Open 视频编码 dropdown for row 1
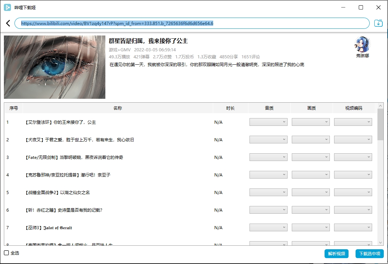The width and height of the screenshot is (388, 264). click(353, 122)
